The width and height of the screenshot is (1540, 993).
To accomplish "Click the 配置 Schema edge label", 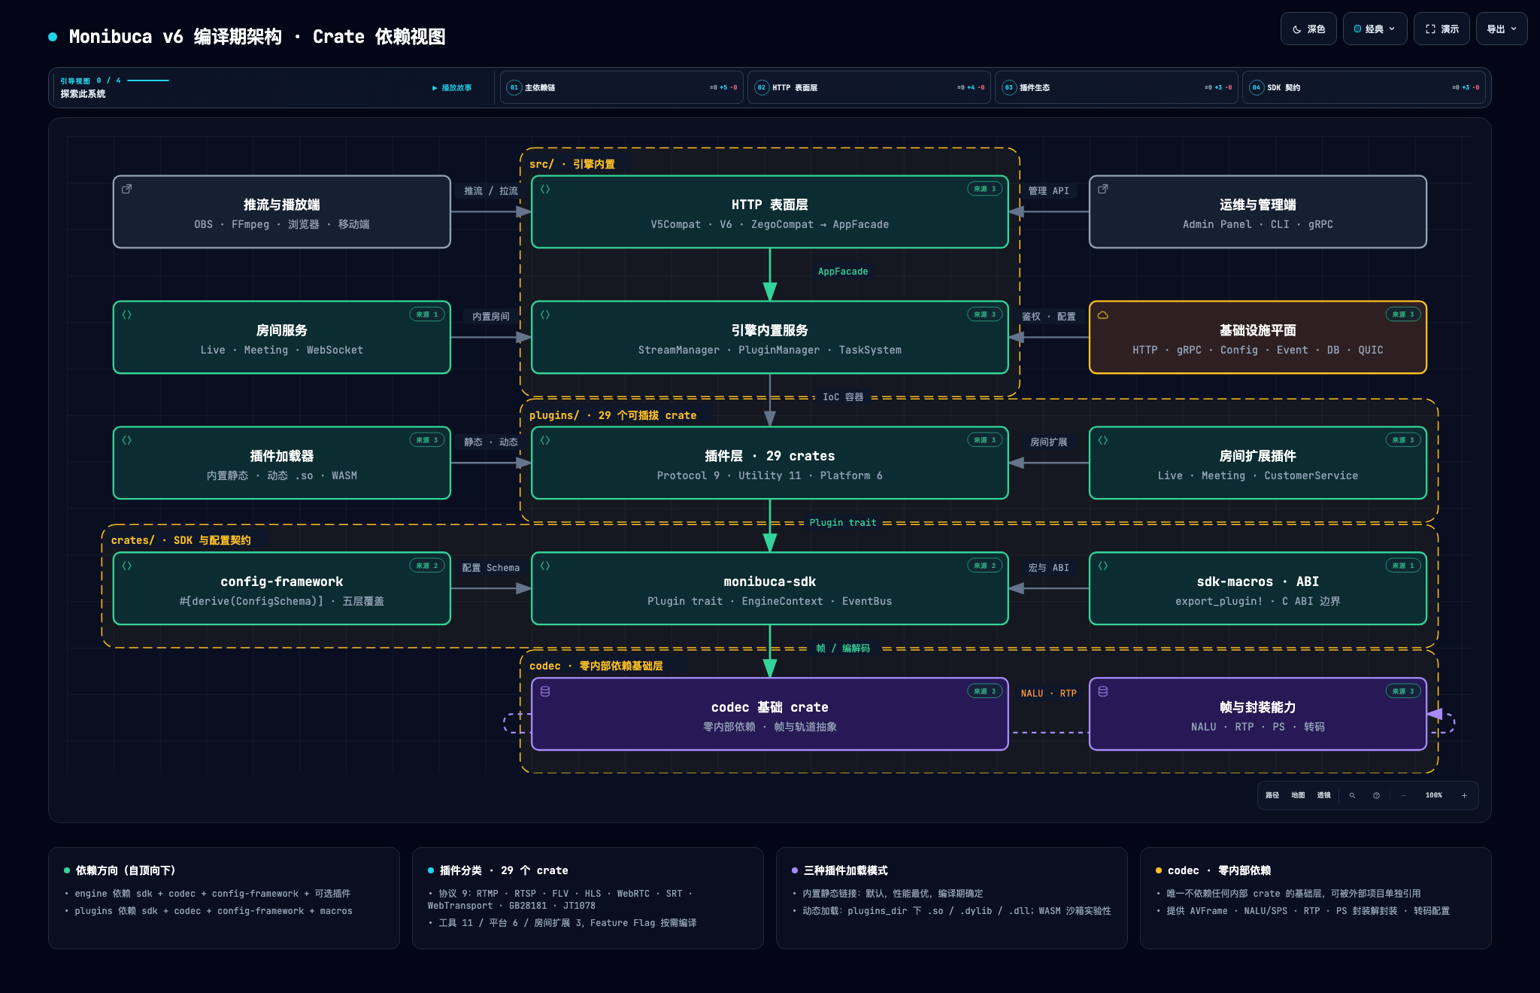I will pyautogui.click(x=491, y=568).
